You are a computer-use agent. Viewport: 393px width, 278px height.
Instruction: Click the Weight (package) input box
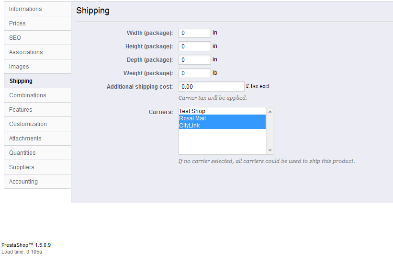[195, 73]
